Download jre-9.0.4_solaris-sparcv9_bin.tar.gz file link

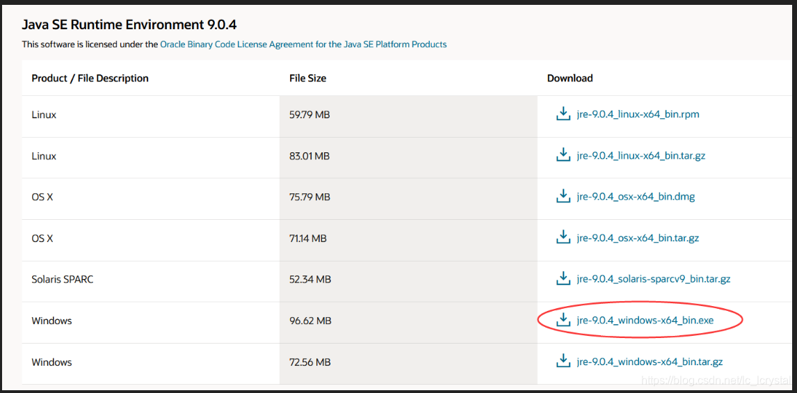click(654, 279)
